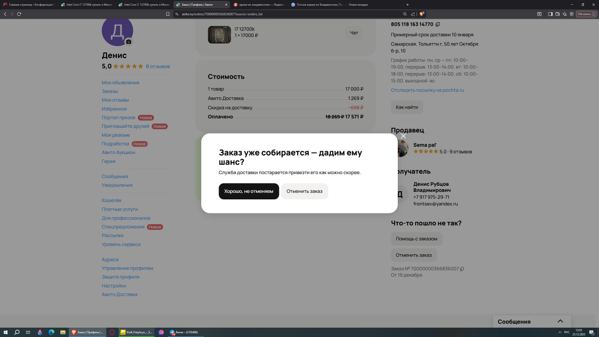
Task: Go back with the browser back arrow
Action: pyautogui.click(x=5, y=14)
